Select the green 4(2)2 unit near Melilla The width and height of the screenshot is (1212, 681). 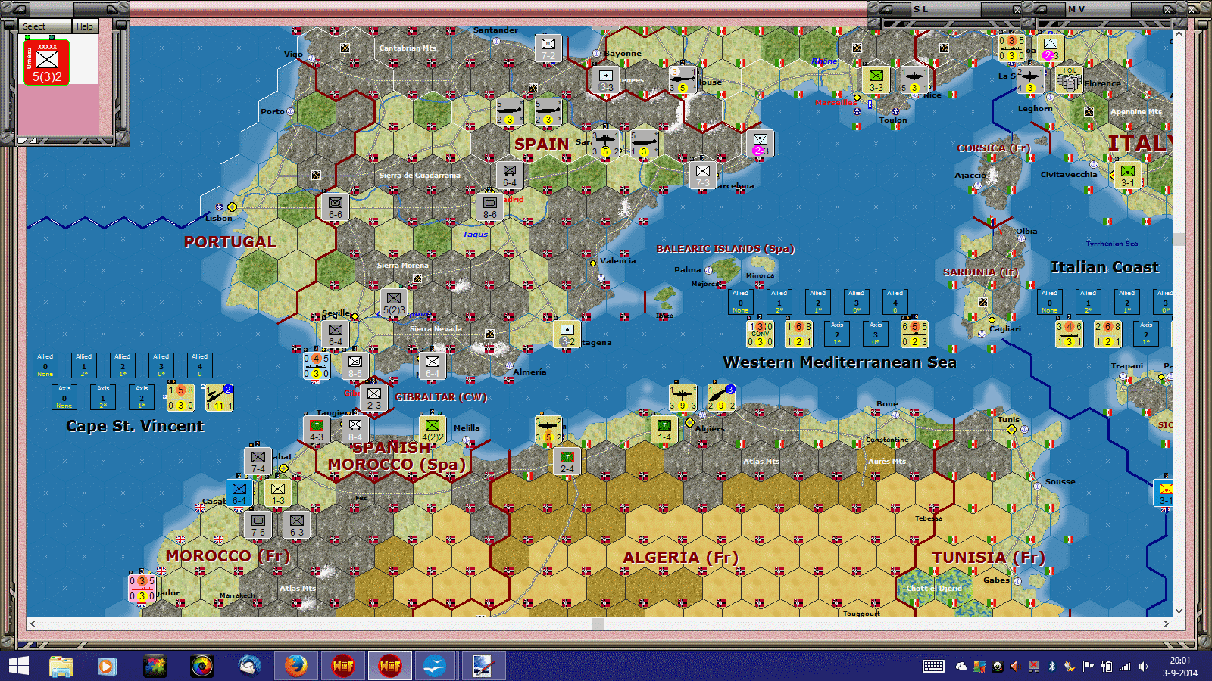coord(433,430)
